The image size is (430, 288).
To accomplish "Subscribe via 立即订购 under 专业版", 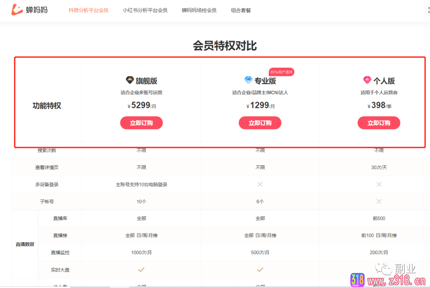I will (x=260, y=123).
